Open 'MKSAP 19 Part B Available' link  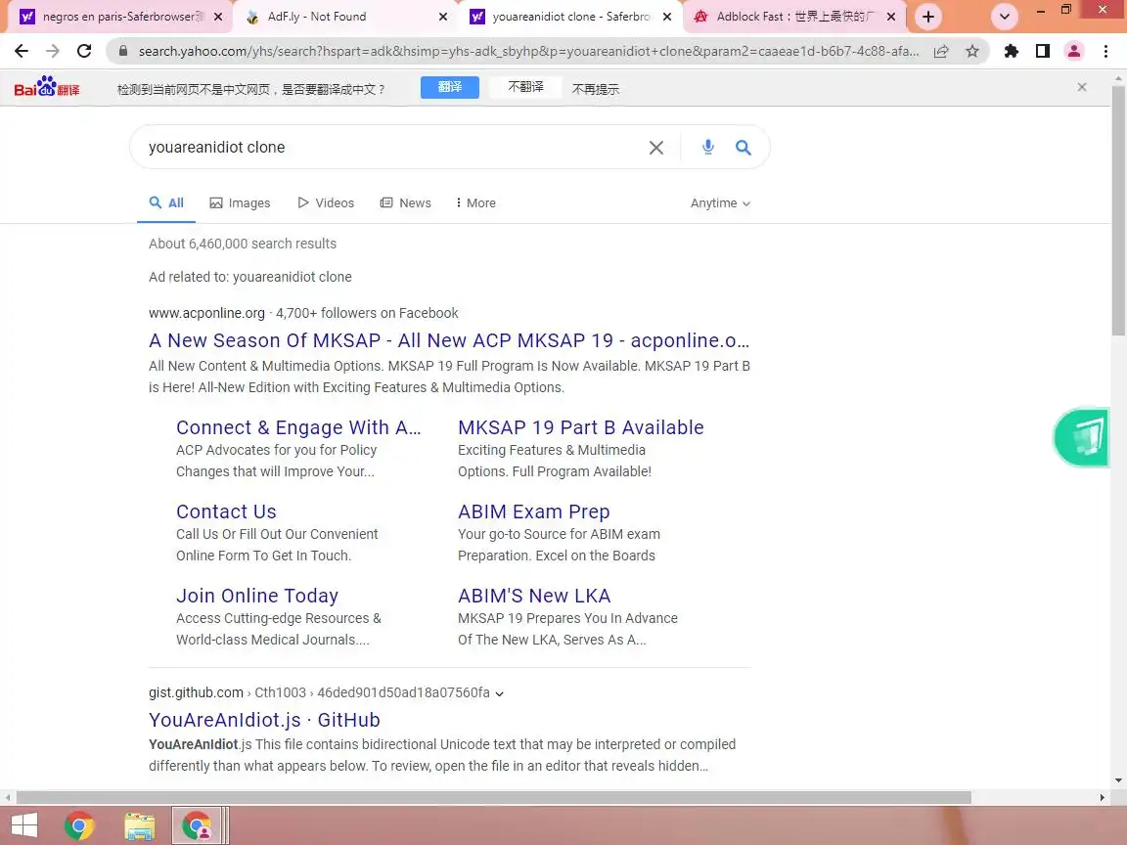(x=581, y=427)
